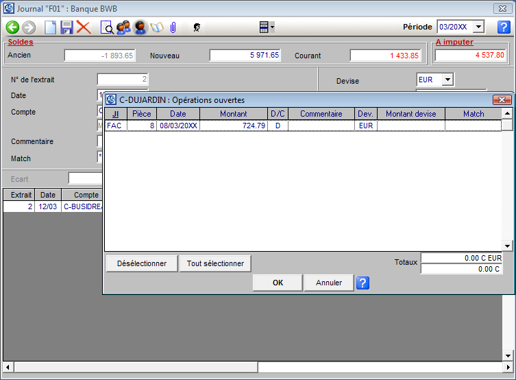Click the Désélectionner button
This screenshot has width=516, height=380.
coord(142,263)
